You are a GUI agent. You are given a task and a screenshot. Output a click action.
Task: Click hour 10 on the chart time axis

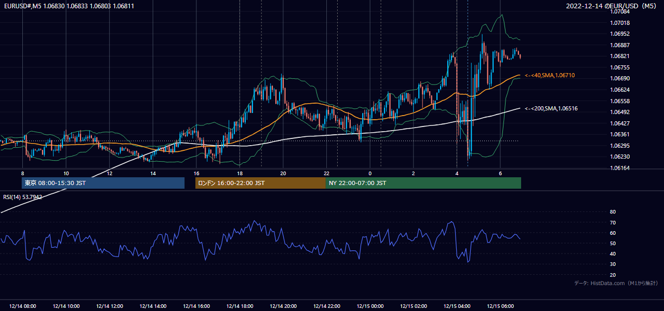pyautogui.click(x=66, y=173)
